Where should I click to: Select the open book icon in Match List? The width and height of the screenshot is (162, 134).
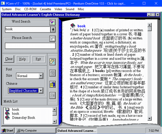click(7, 109)
